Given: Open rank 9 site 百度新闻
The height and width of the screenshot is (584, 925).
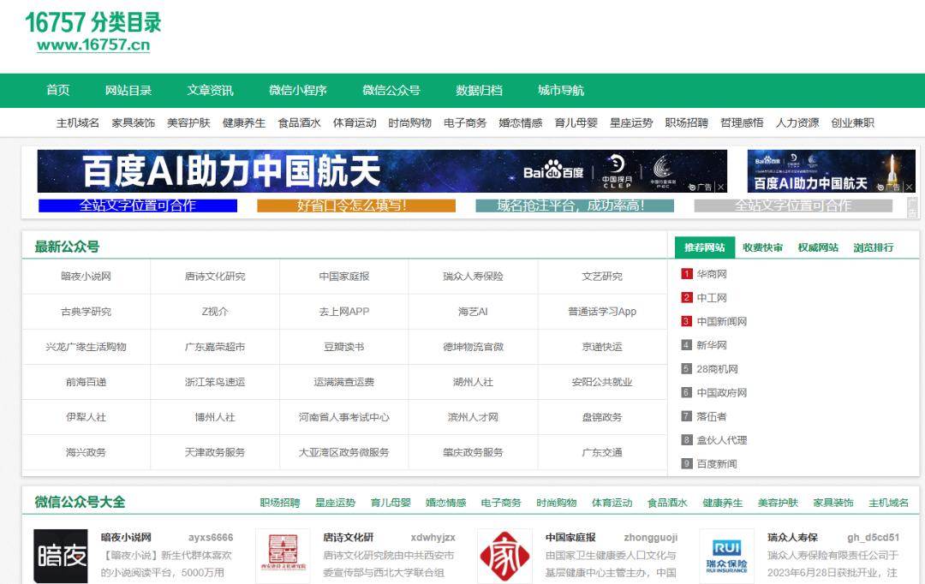Looking at the screenshot, I should click(x=717, y=464).
